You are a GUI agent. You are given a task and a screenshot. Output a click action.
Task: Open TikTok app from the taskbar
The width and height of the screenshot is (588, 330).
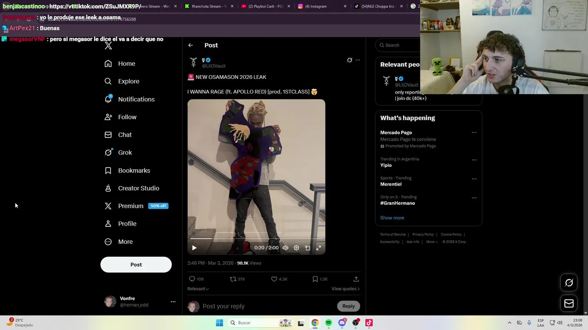point(369,323)
